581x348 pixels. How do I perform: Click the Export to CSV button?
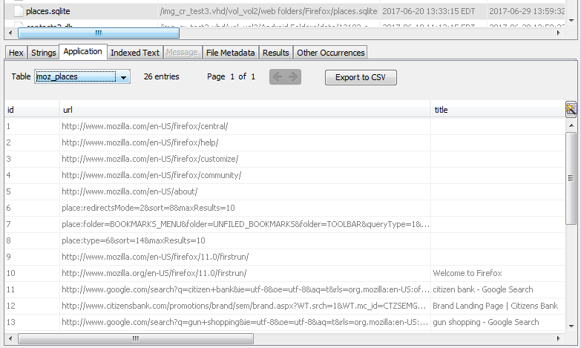point(361,77)
